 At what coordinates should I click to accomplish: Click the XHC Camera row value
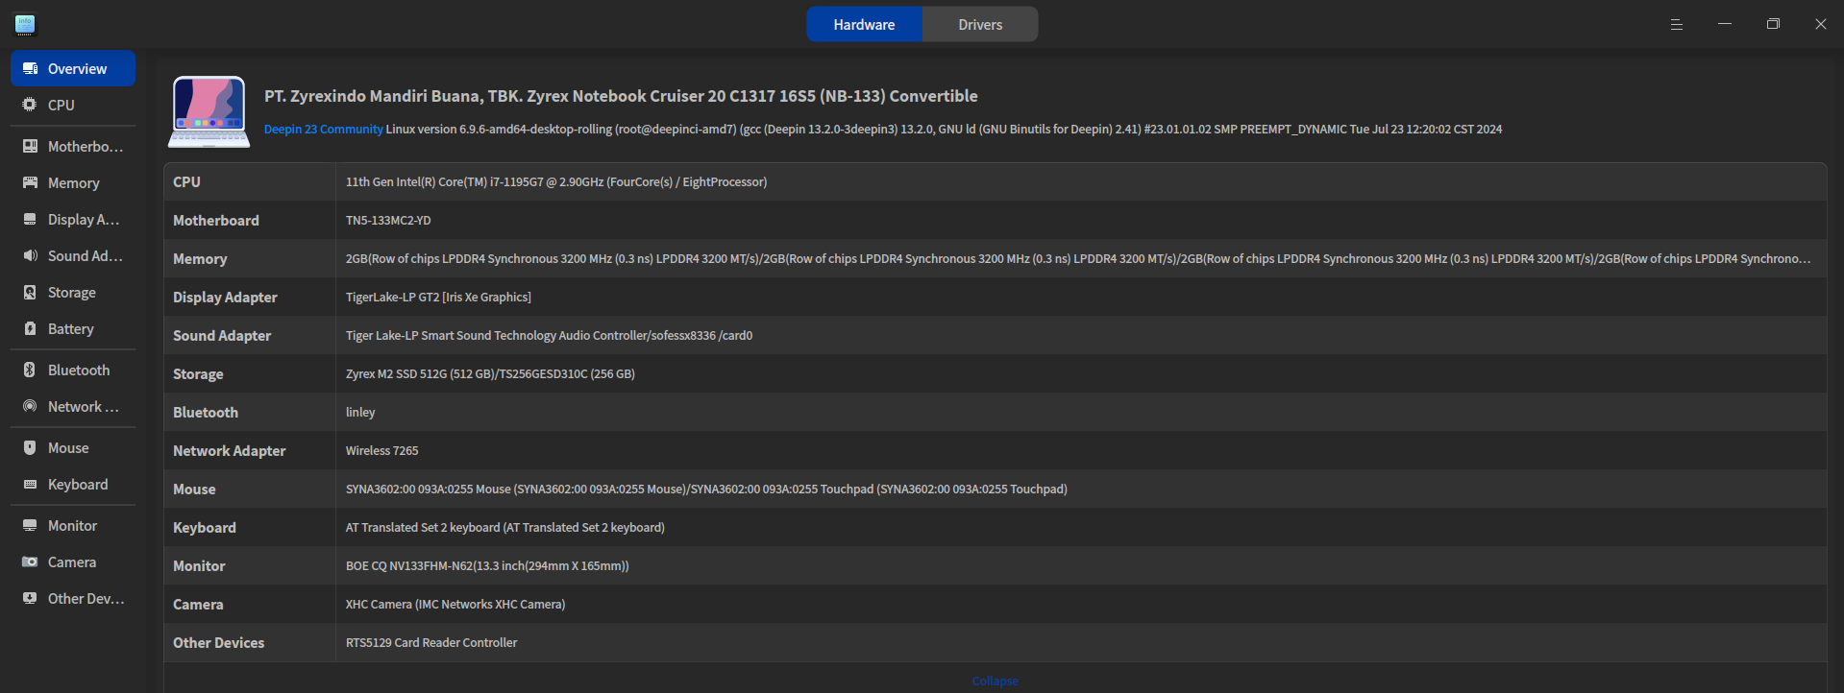click(455, 604)
